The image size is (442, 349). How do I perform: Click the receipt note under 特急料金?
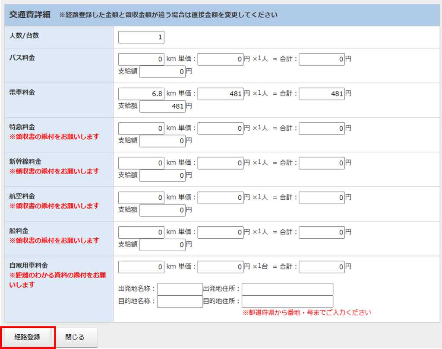tap(54, 137)
